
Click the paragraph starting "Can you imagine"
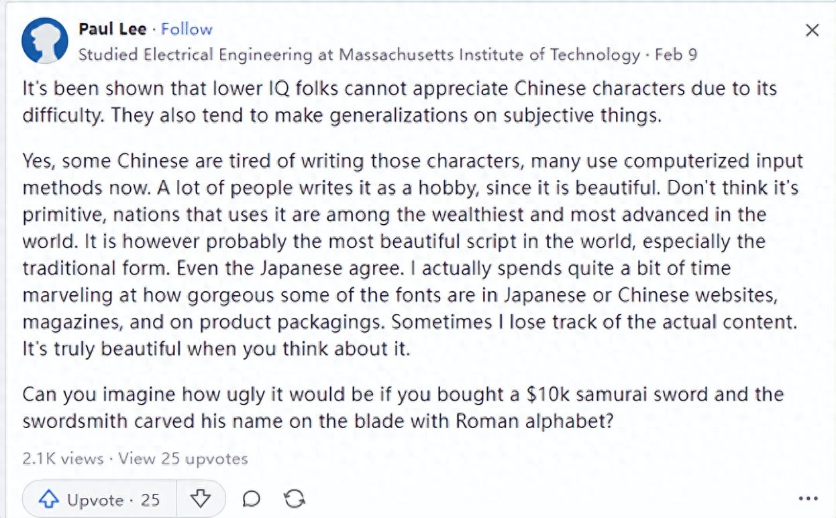tap(403, 407)
